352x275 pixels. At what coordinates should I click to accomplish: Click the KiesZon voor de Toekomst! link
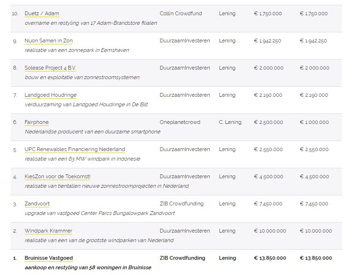(58, 177)
